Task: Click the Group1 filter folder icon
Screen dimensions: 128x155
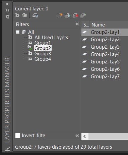Action: tap(30, 43)
